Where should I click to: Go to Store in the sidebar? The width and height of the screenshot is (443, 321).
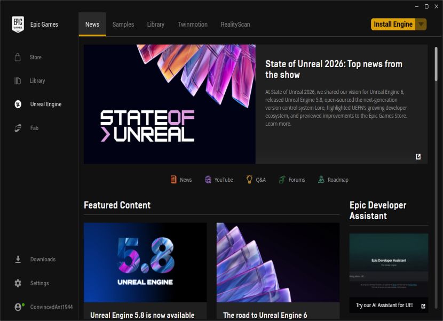pyautogui.click(x=36, y=57)
